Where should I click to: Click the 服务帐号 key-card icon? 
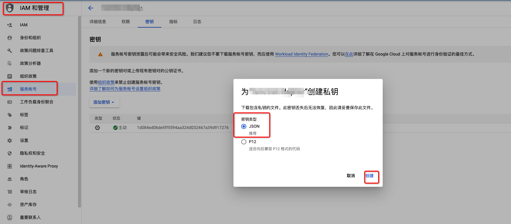pos(10,89)
